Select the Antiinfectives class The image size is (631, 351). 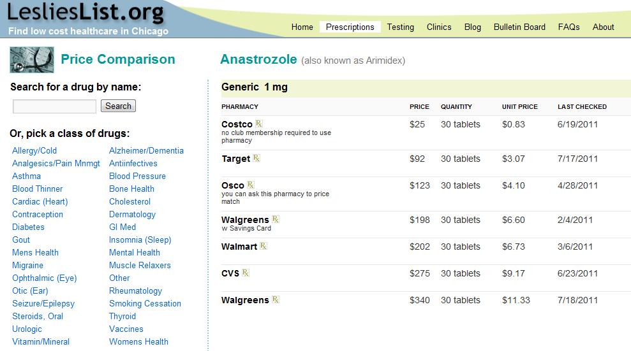coord(133,164)
